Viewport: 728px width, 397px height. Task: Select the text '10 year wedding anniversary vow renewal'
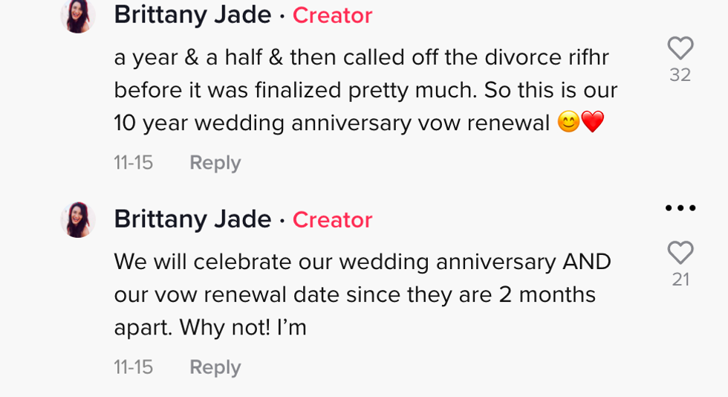pyautogui.click(x=331, y=123)
